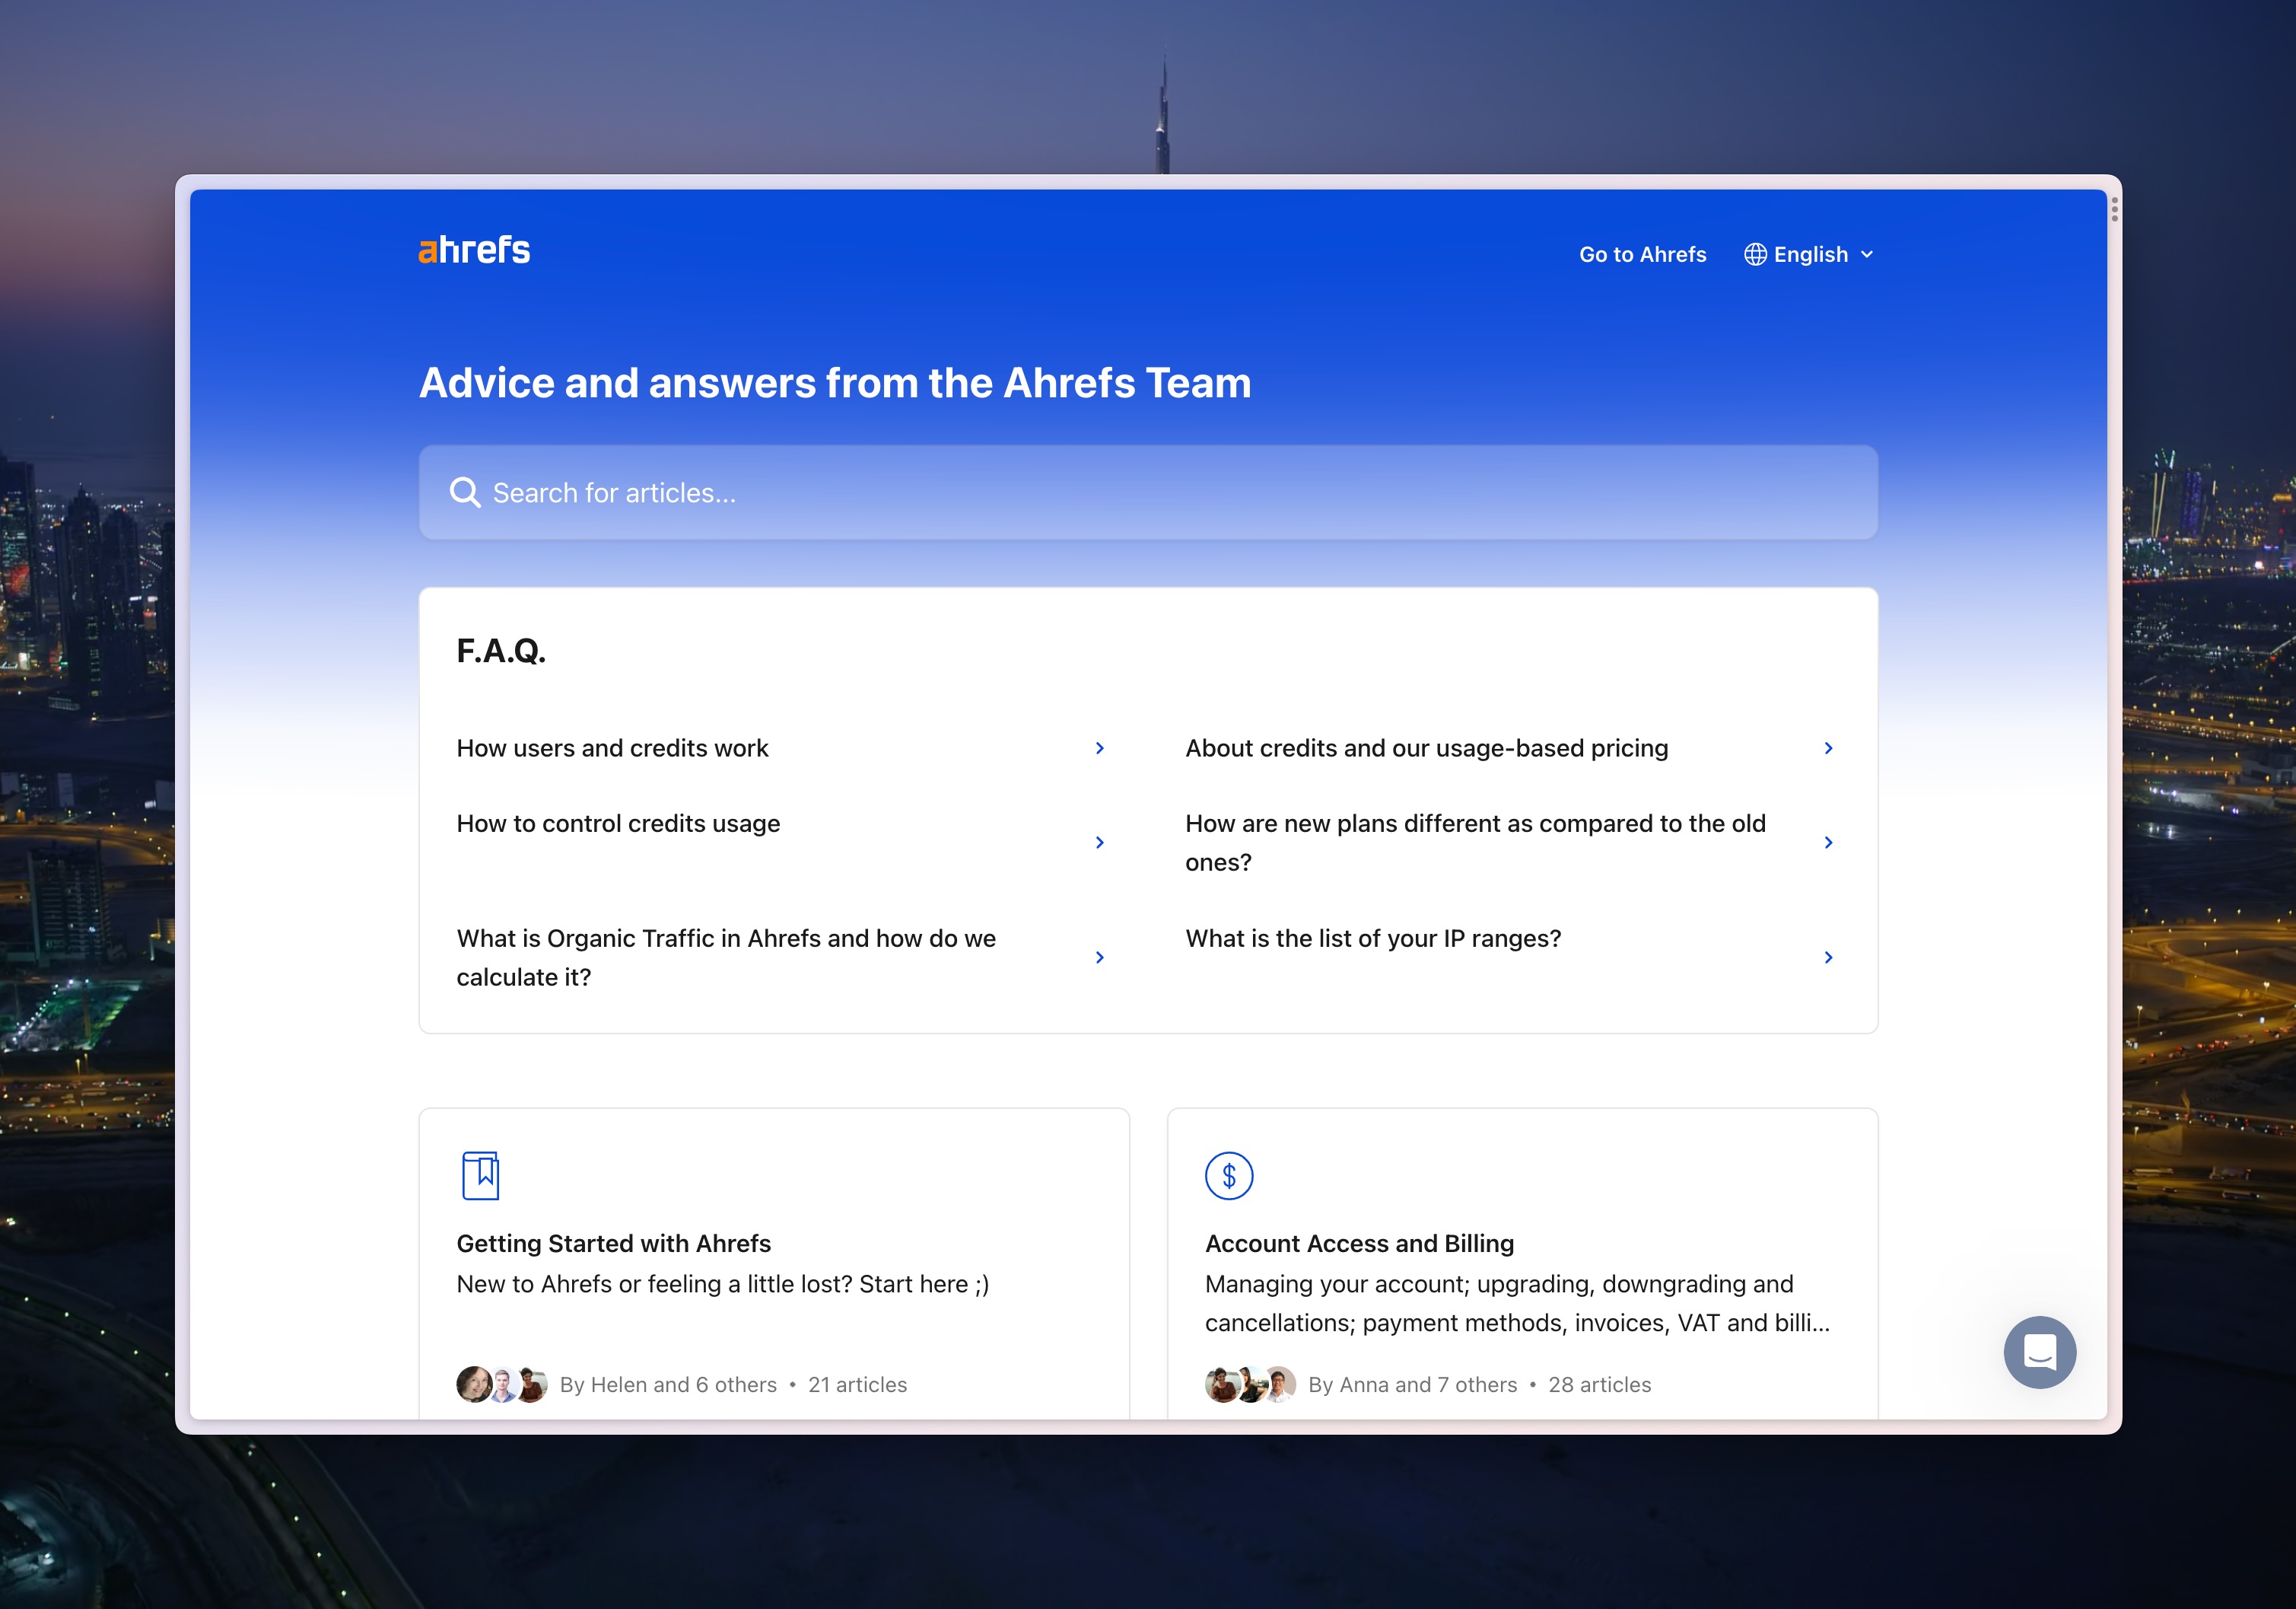This screenshot has width=2296, height=1609.
Task: Click the ahrefs logo
Action: click(x=474, y=249)
